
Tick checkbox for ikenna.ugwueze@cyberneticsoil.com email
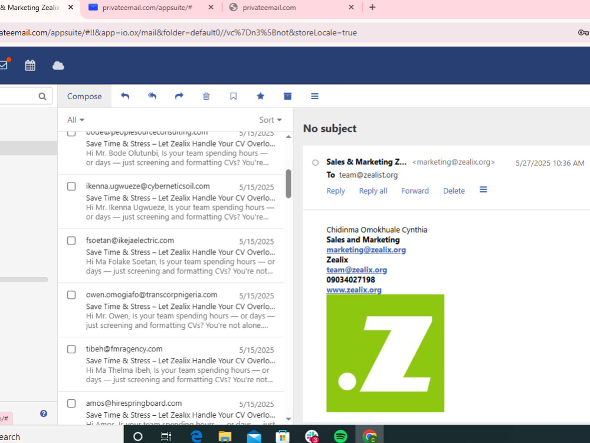(x=71, y=187)
